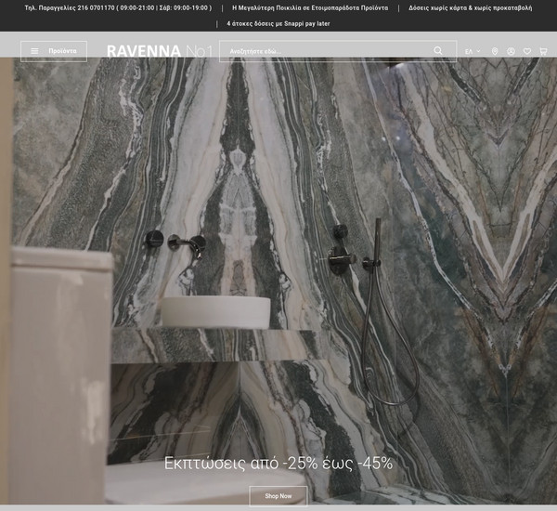The height and width of the screenshot is (511, 557).
Task: Open the store location pin icon
Action: [495, 51]
